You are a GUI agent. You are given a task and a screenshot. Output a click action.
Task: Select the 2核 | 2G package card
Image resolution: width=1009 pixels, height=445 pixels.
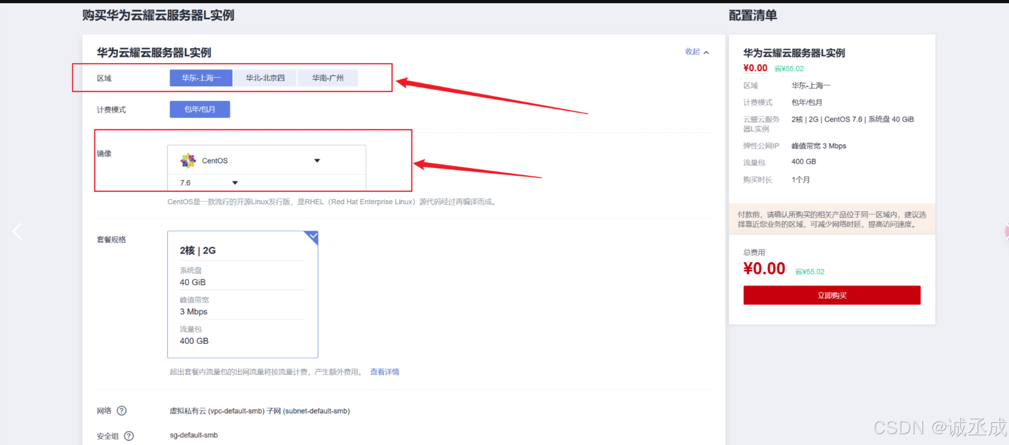pyautogui.click(x=243, y=294)
